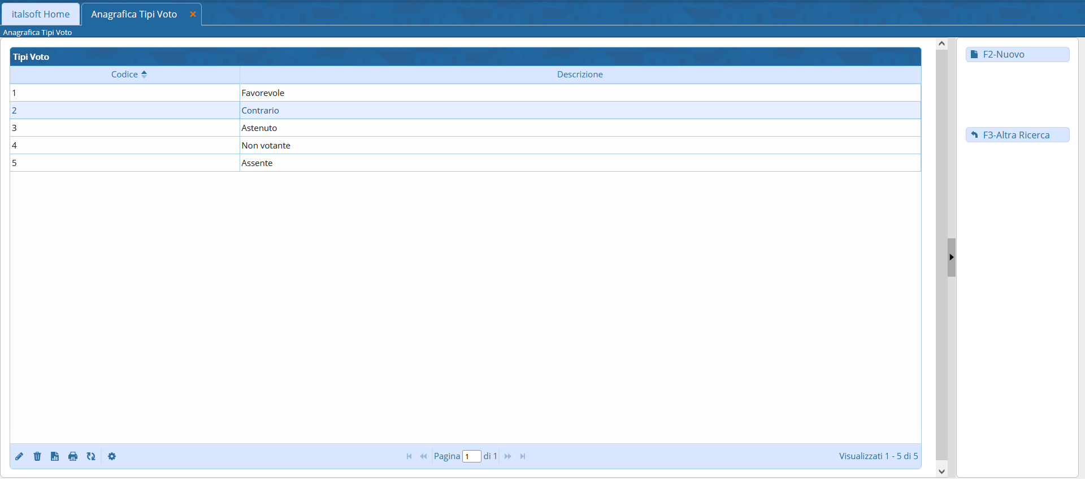Click the Pagina number input field

(x=471, y=456)
